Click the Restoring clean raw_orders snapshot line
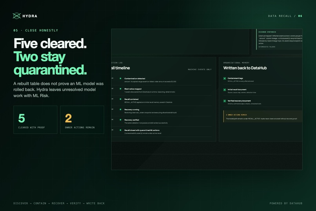 [150, 112]
